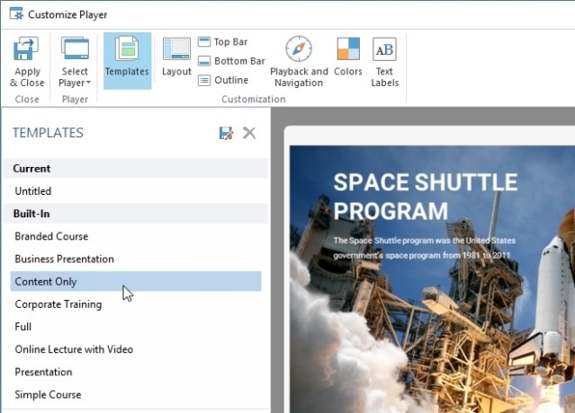Open Text Labels settings
This screenshot has width=575, height=413.
coord(384,61)
